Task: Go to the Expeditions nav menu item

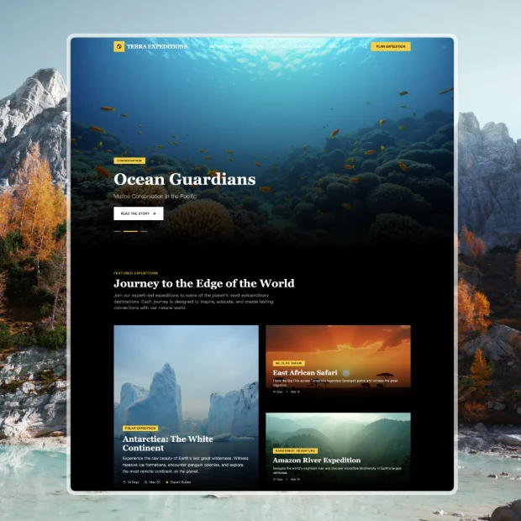Action: (x=254, y=46)
